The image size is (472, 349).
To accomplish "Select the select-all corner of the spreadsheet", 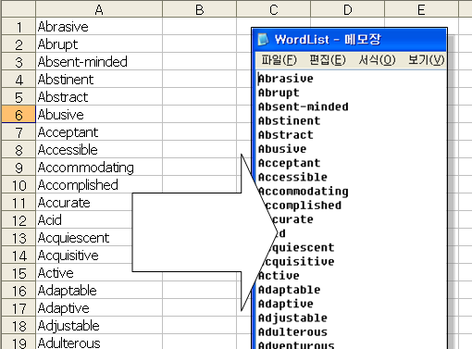I will click(19, 9).
